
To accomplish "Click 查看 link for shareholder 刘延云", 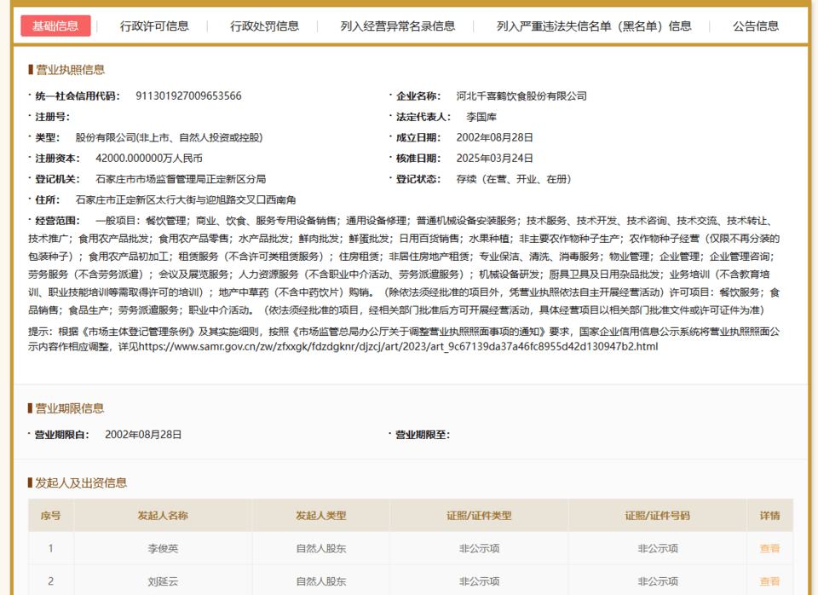I will (x=769, y=581).
